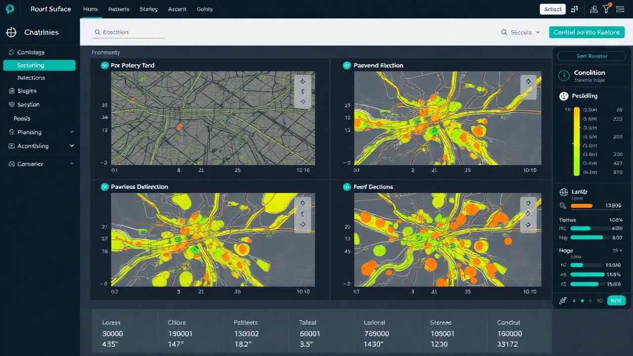The width and height of the screenshot is (633, 356).
Task: Click the Pedding yellow-green gradient scale
Action: coord(577,141)
